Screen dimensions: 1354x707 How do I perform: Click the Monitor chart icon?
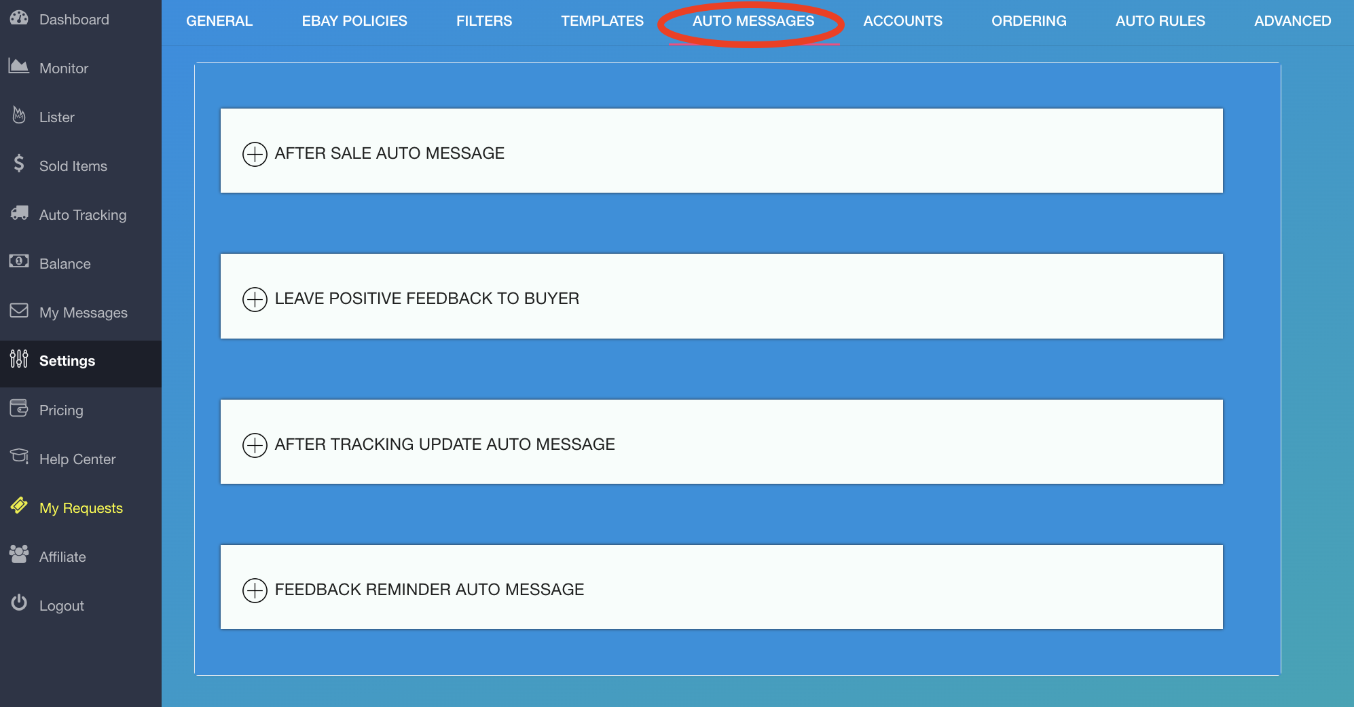(19, 66)
